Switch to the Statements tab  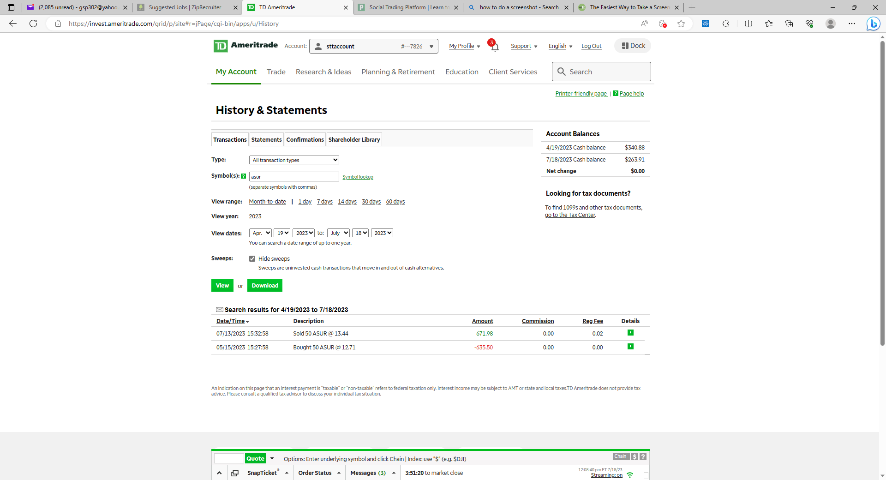[266, 139]
